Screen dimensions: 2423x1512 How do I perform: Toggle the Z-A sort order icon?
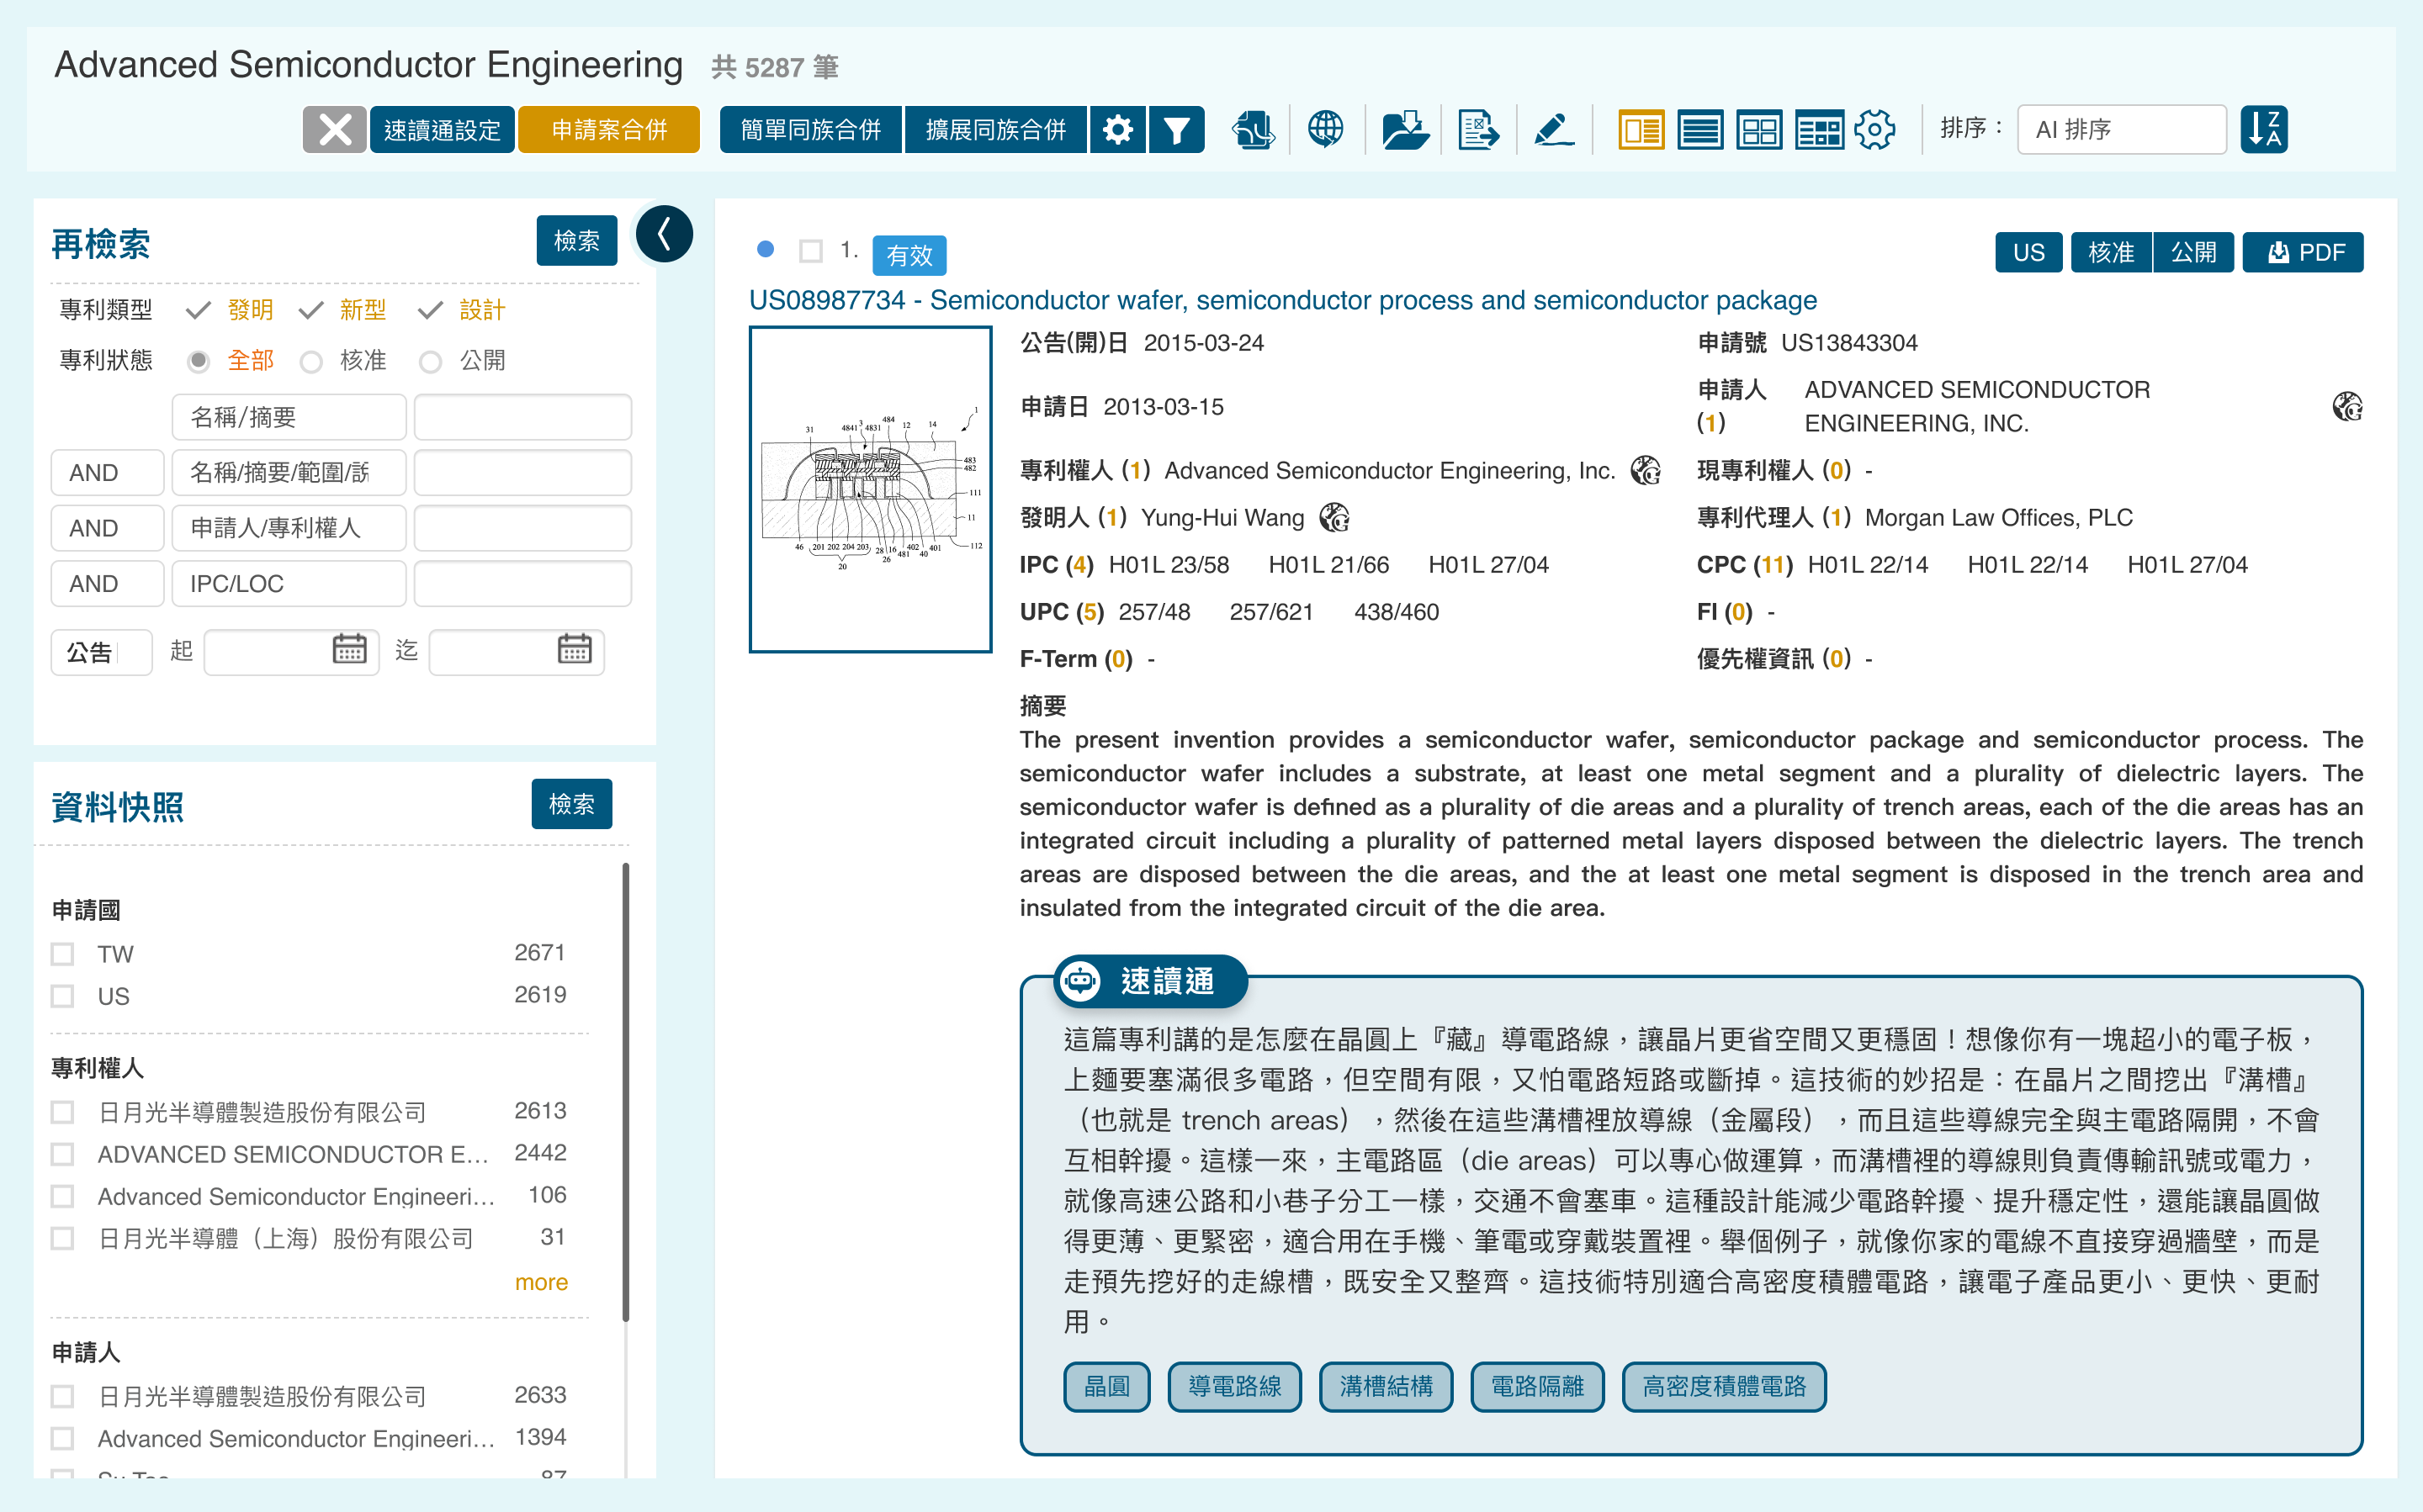point(2264,130)
